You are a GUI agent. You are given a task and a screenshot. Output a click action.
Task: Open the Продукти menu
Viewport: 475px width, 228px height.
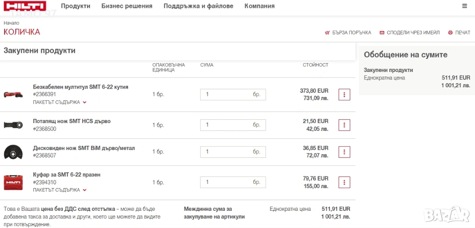tap(76, 6)
